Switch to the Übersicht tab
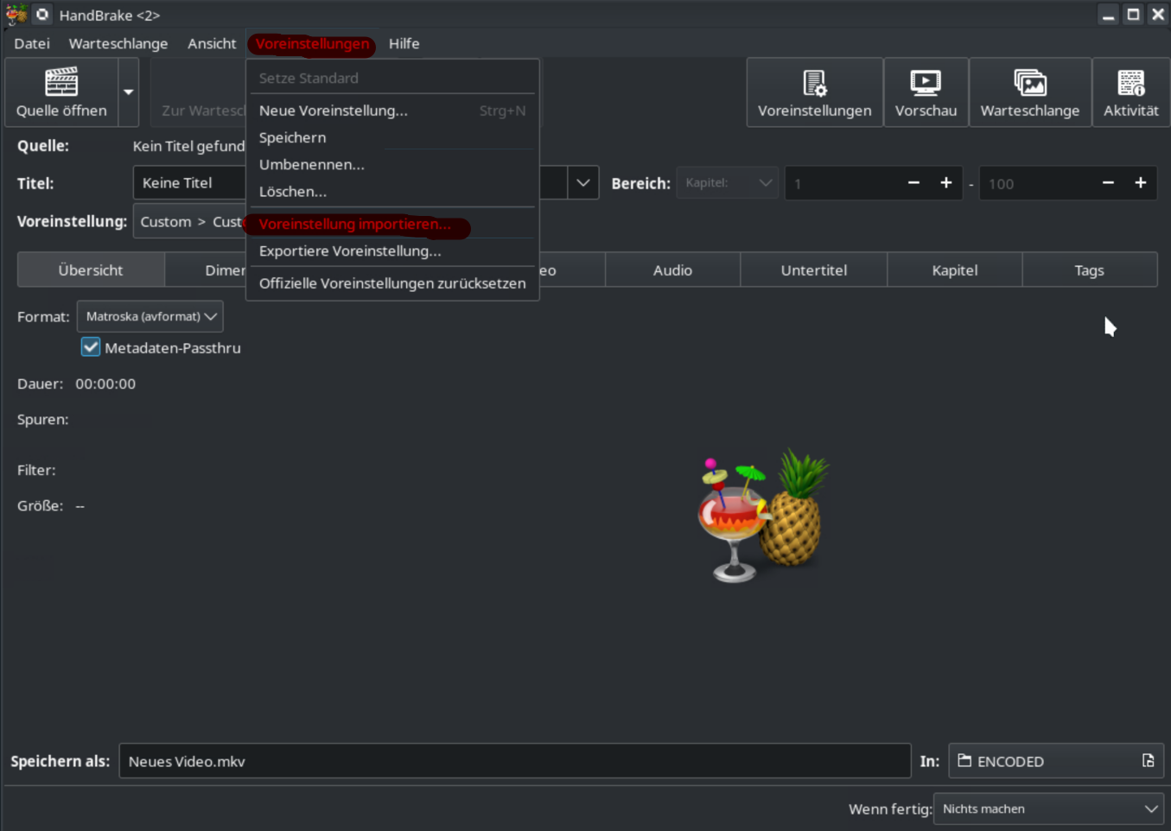This screenshot has height=831, width=1171. 91,270
